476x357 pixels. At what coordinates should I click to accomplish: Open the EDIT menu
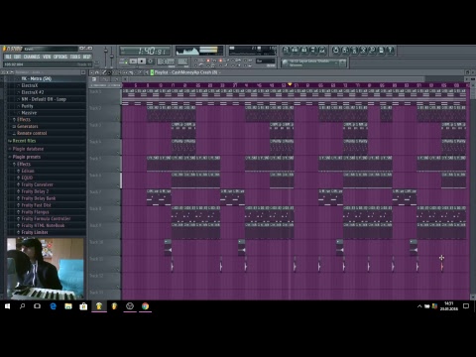click(18, 57)
